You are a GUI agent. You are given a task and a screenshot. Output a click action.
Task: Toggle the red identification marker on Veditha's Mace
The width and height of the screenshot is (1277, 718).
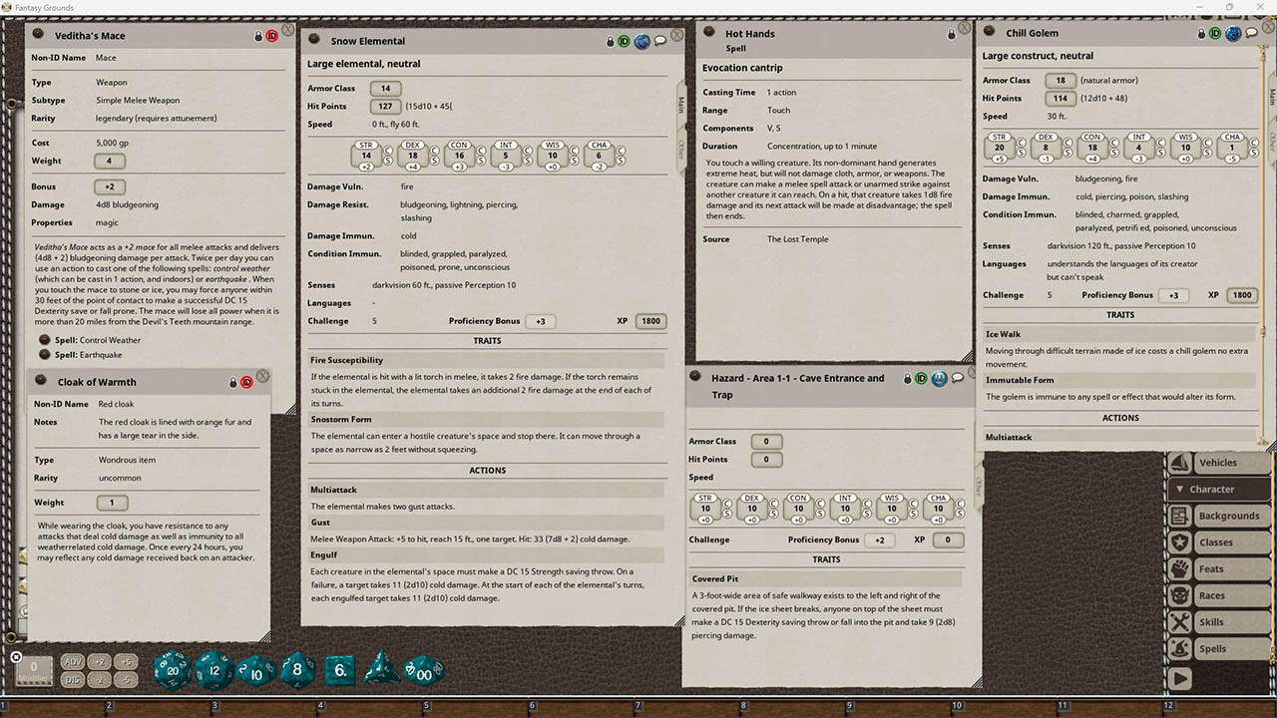271,35
